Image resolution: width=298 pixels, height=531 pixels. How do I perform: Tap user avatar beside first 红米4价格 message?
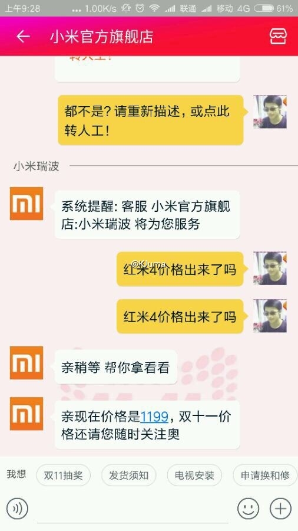click(270, 268)
